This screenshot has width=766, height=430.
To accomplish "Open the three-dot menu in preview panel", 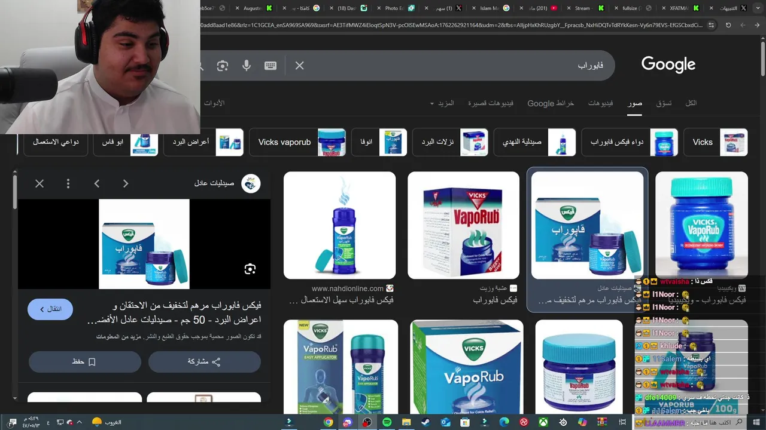I will pyautogui.click(x=68, y=183).
